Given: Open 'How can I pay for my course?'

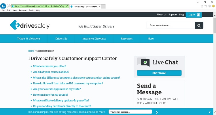Looking at the screenshot, I should 51,95.
